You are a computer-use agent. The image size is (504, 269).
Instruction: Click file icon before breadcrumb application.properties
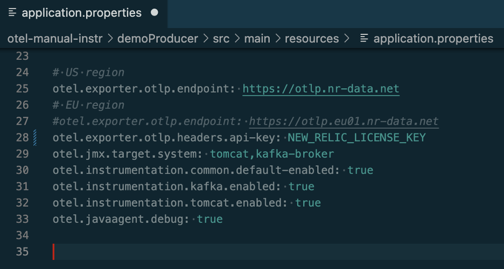364,39
